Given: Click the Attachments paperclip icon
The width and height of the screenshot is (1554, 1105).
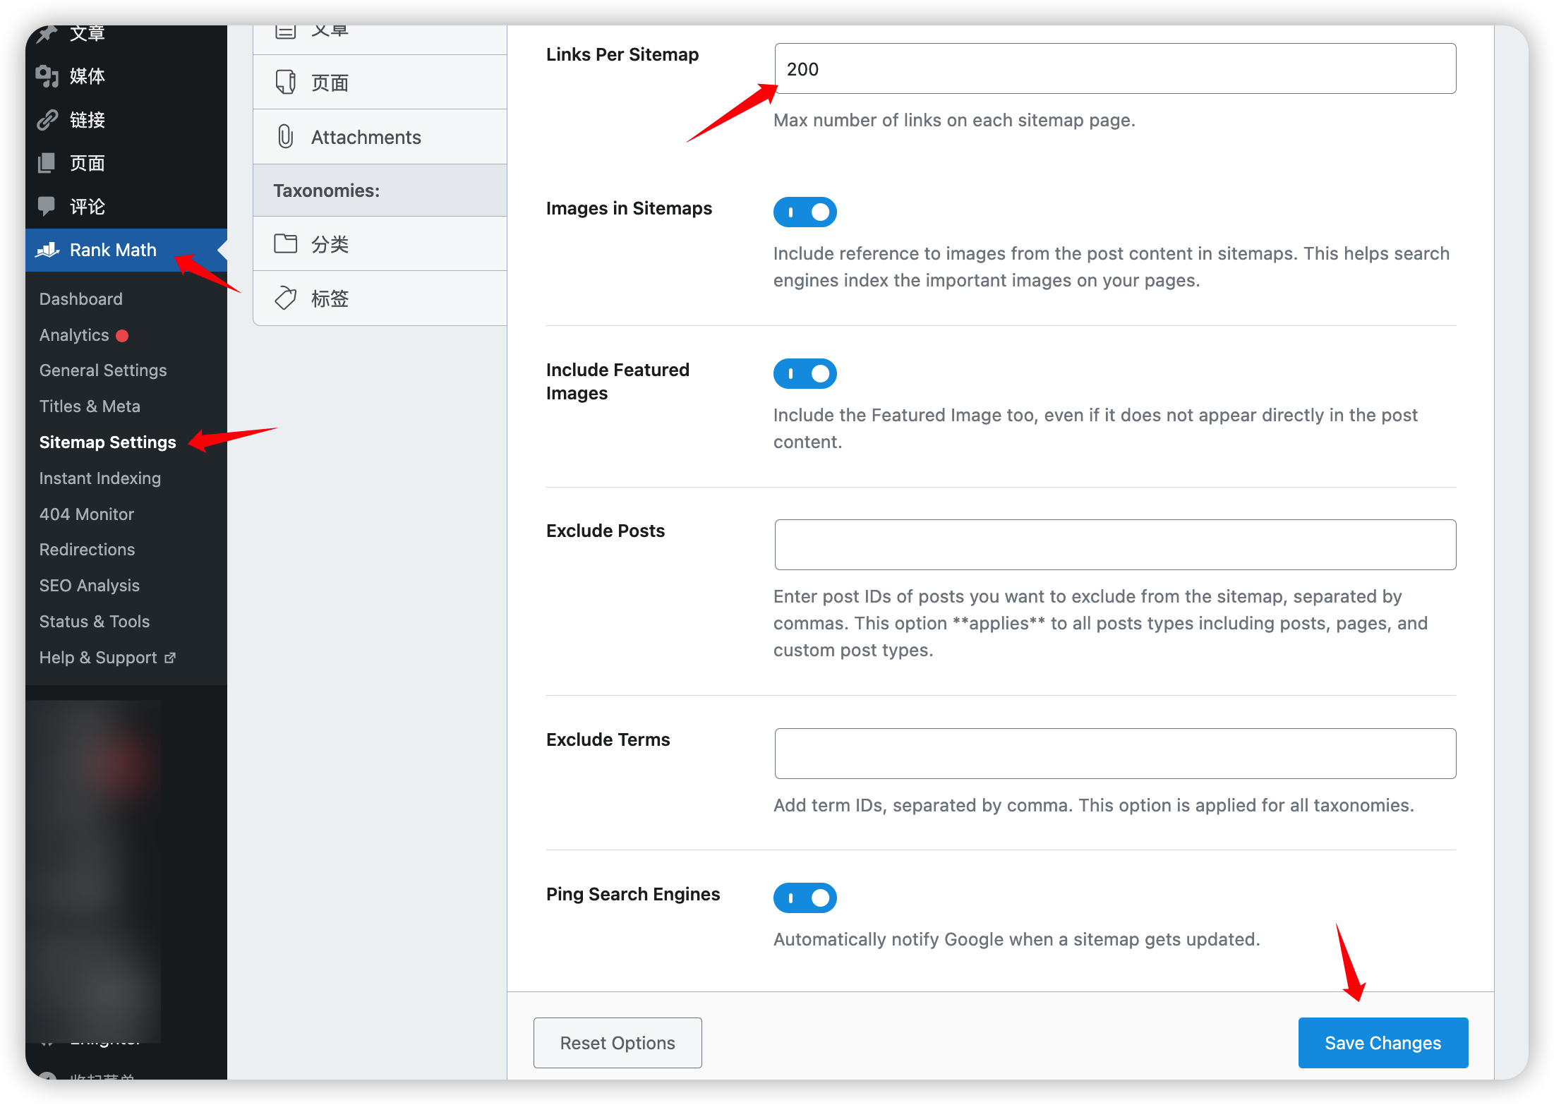Looking at the screenshot, I should pos(286,137).
